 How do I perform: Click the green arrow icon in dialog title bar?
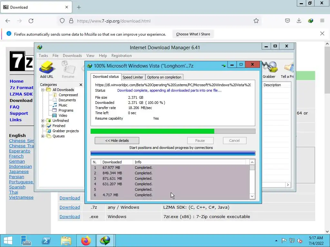point(224,66)
